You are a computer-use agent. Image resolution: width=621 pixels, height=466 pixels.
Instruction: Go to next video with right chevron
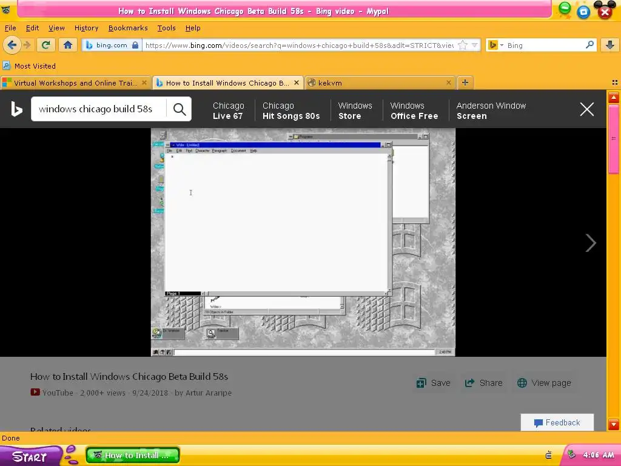tap(591, 243)
